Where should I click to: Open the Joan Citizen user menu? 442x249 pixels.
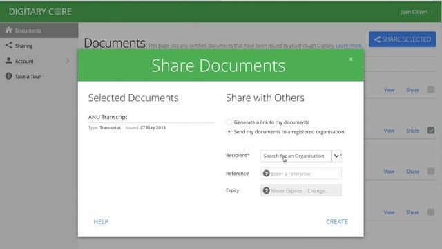[416, 12]
